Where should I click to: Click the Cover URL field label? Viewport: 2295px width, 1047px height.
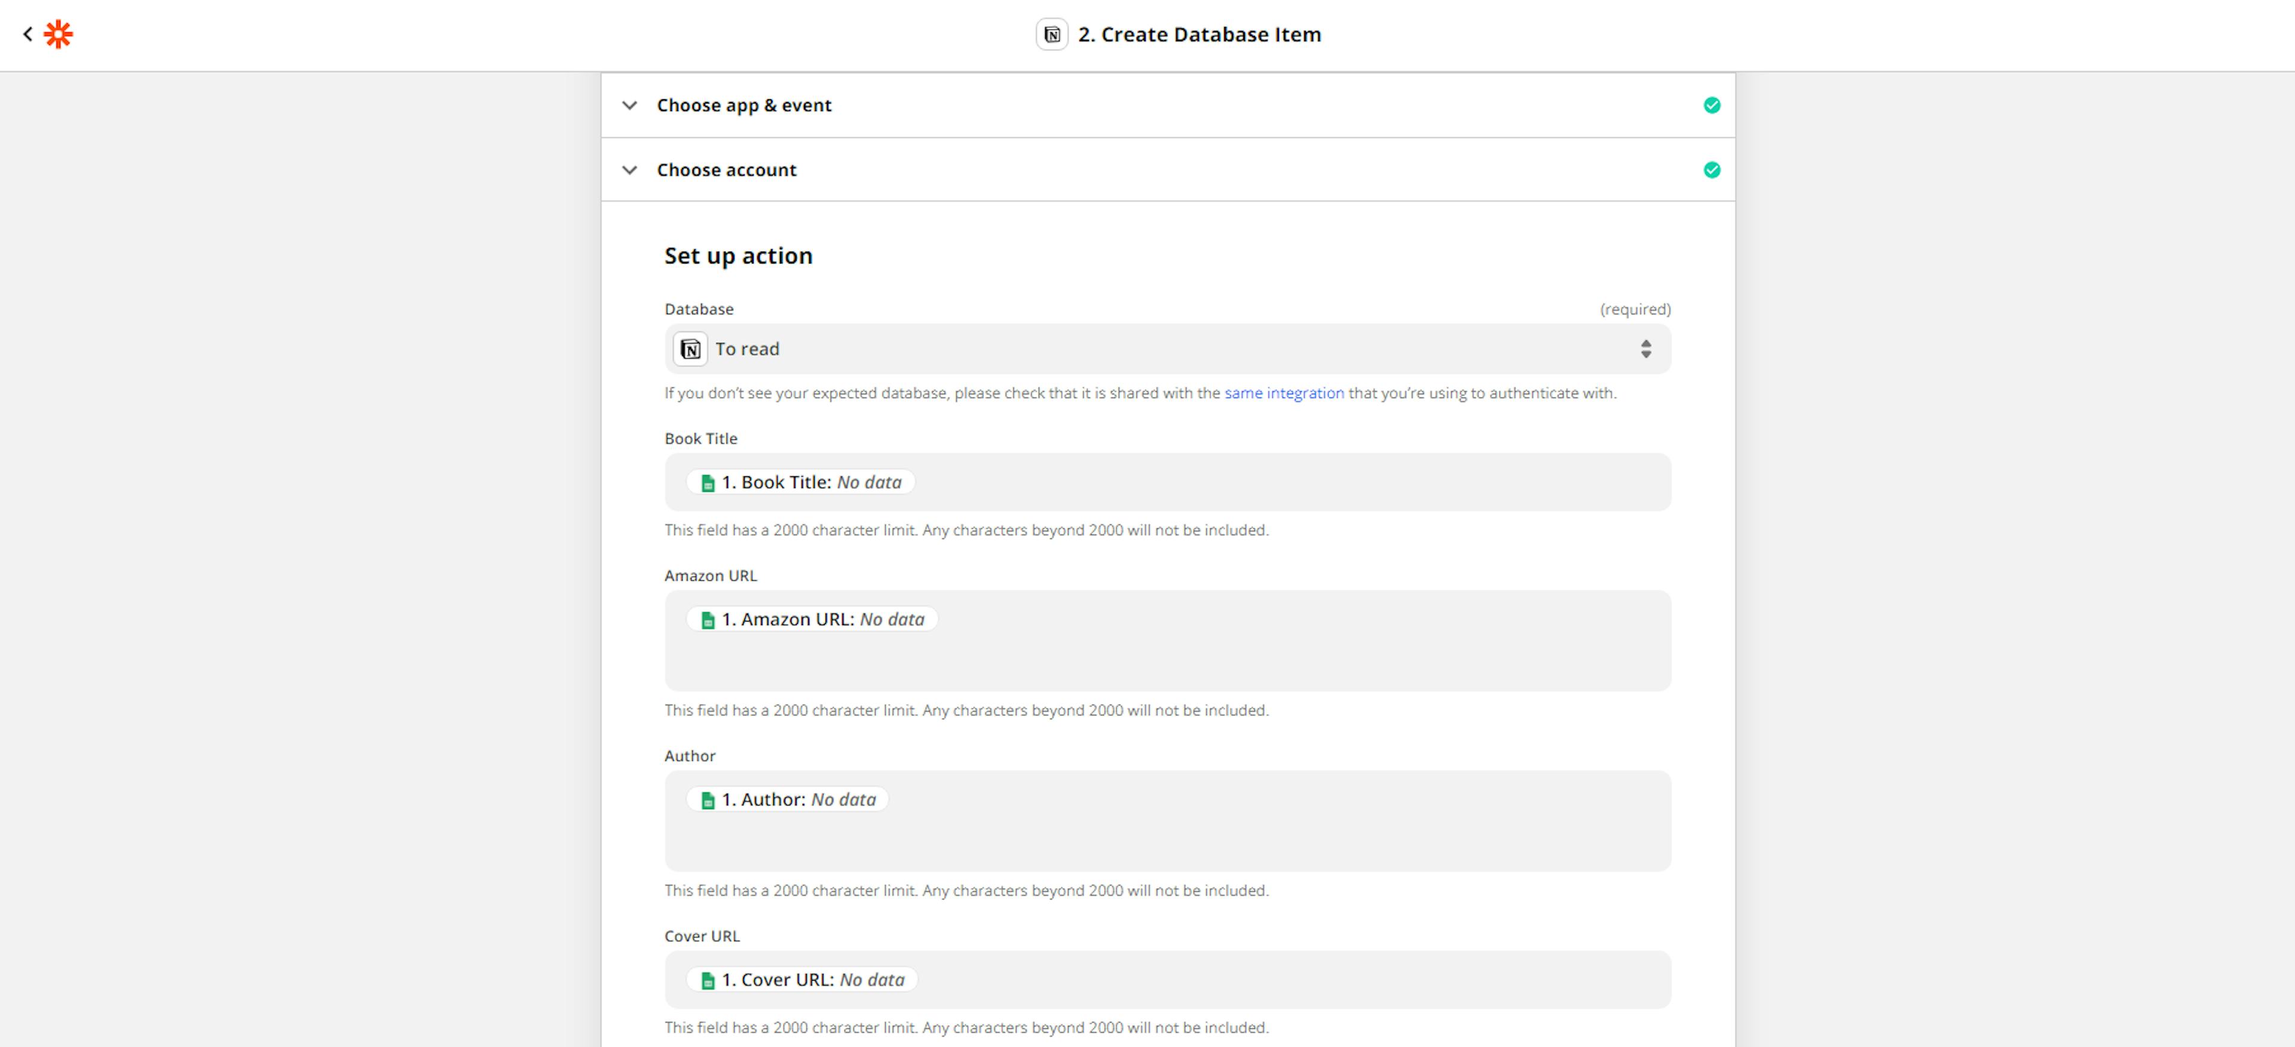tap(702, 936)
